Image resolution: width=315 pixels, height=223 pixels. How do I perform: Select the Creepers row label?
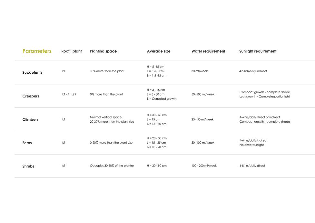point(31,96)
